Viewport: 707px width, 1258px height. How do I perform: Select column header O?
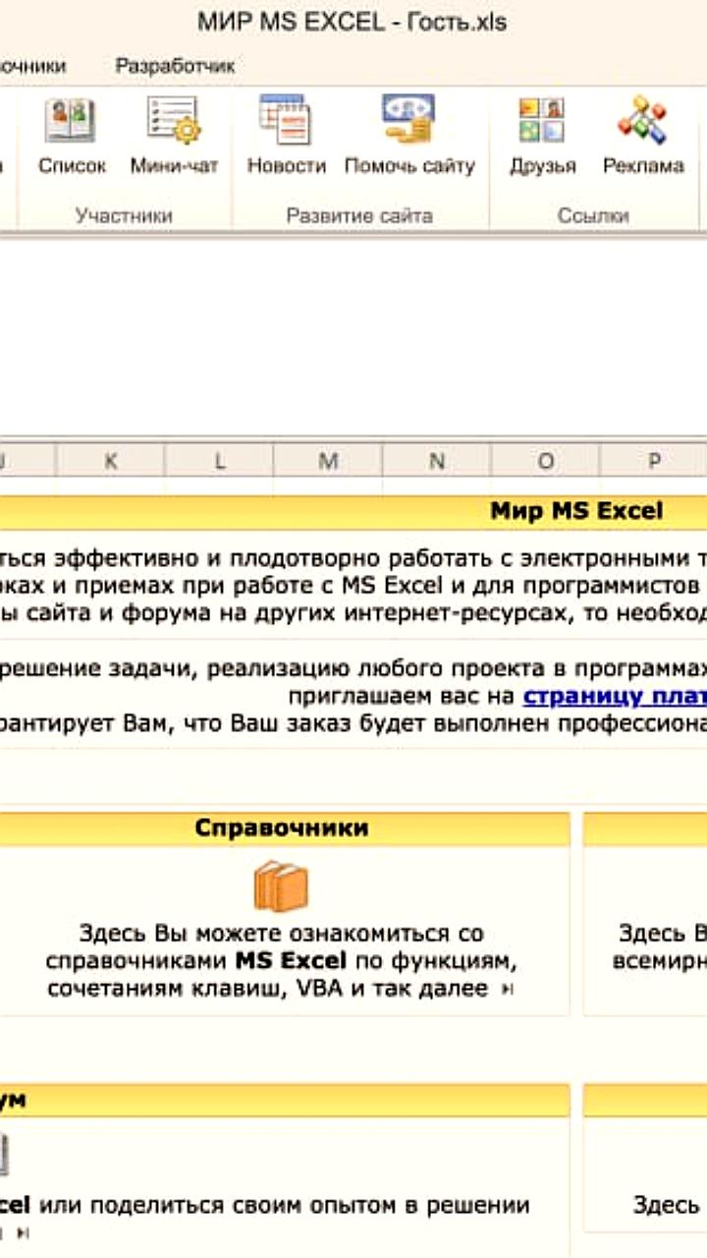click(x=546, y=461)
